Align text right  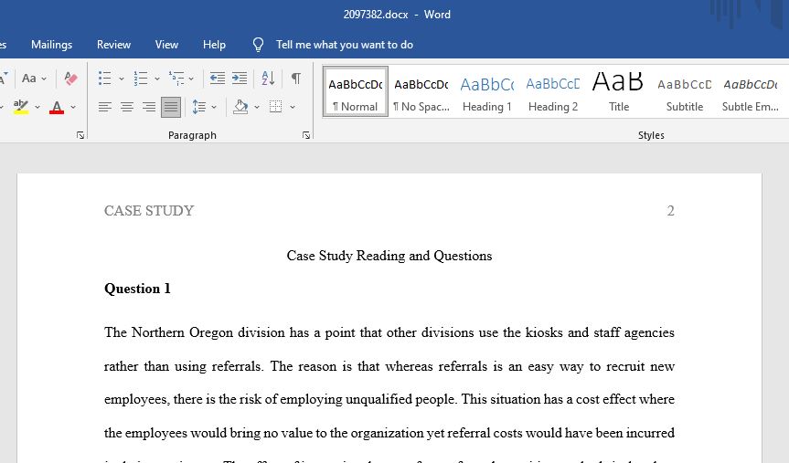149,107
